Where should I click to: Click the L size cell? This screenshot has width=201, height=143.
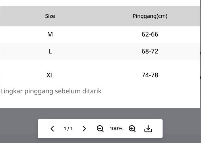tap(50, 51)
